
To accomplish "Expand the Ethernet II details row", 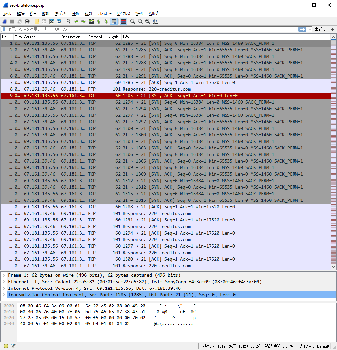I will coord(4,282).
